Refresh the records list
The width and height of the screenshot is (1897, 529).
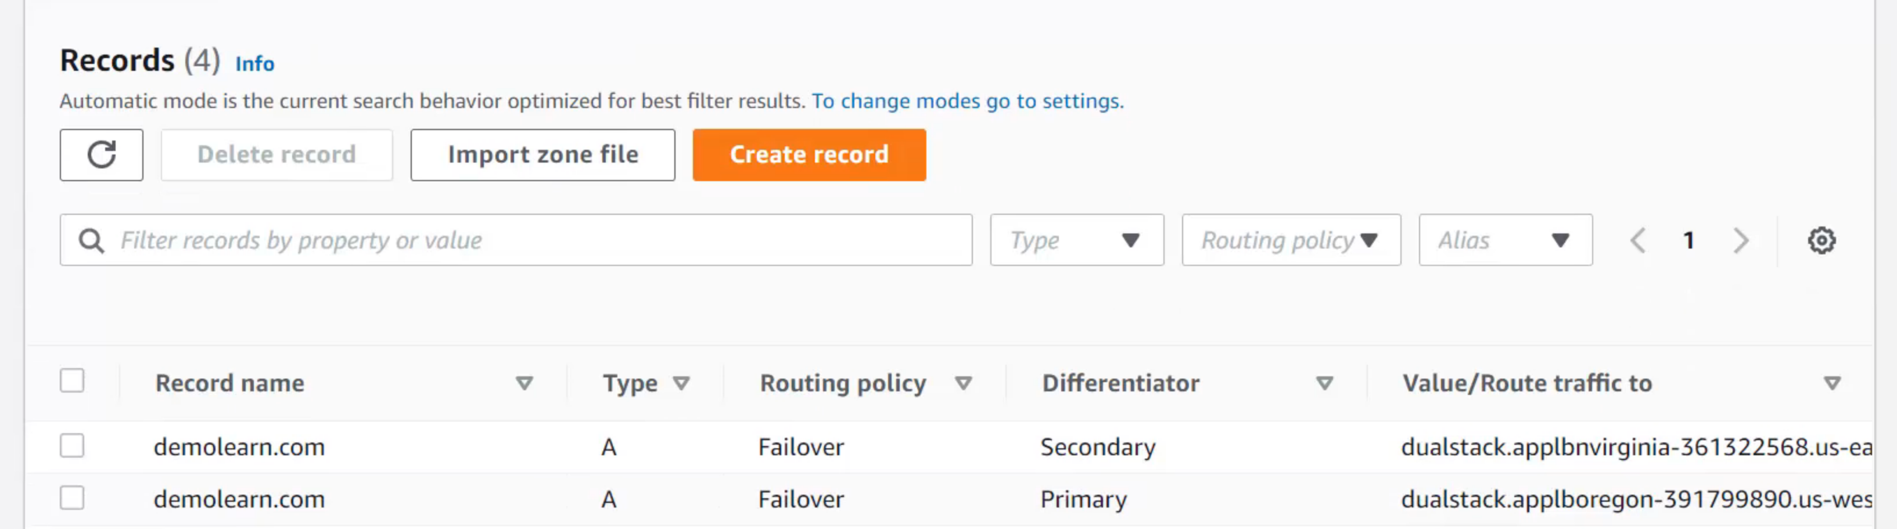[x=101, y=154]
